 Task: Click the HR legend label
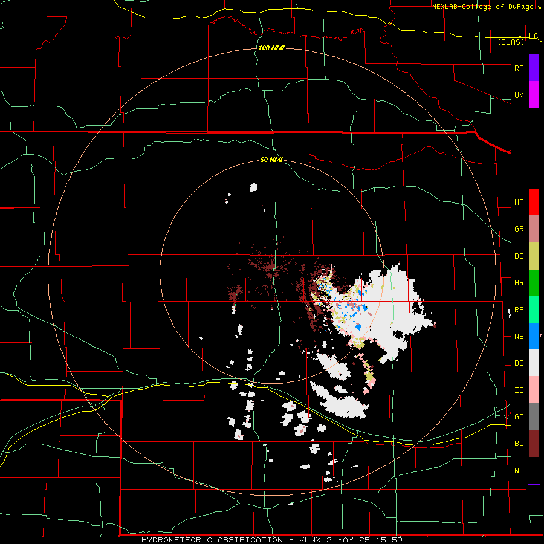tap(519, 283)
